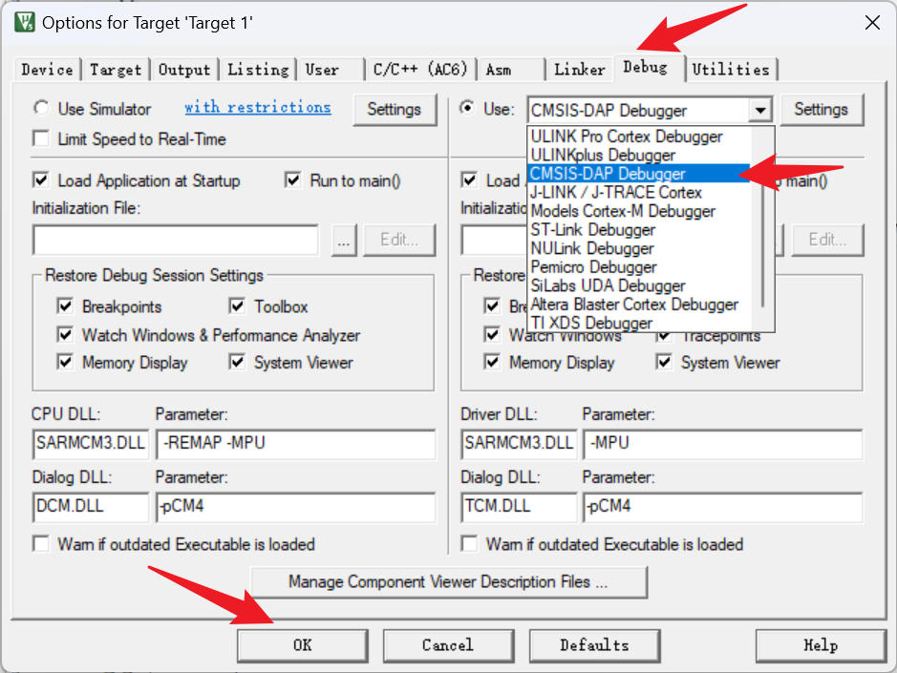Click the -MPU driver parameter field
The height and width of the screenshot is (673, 897).
pos(723,443)
